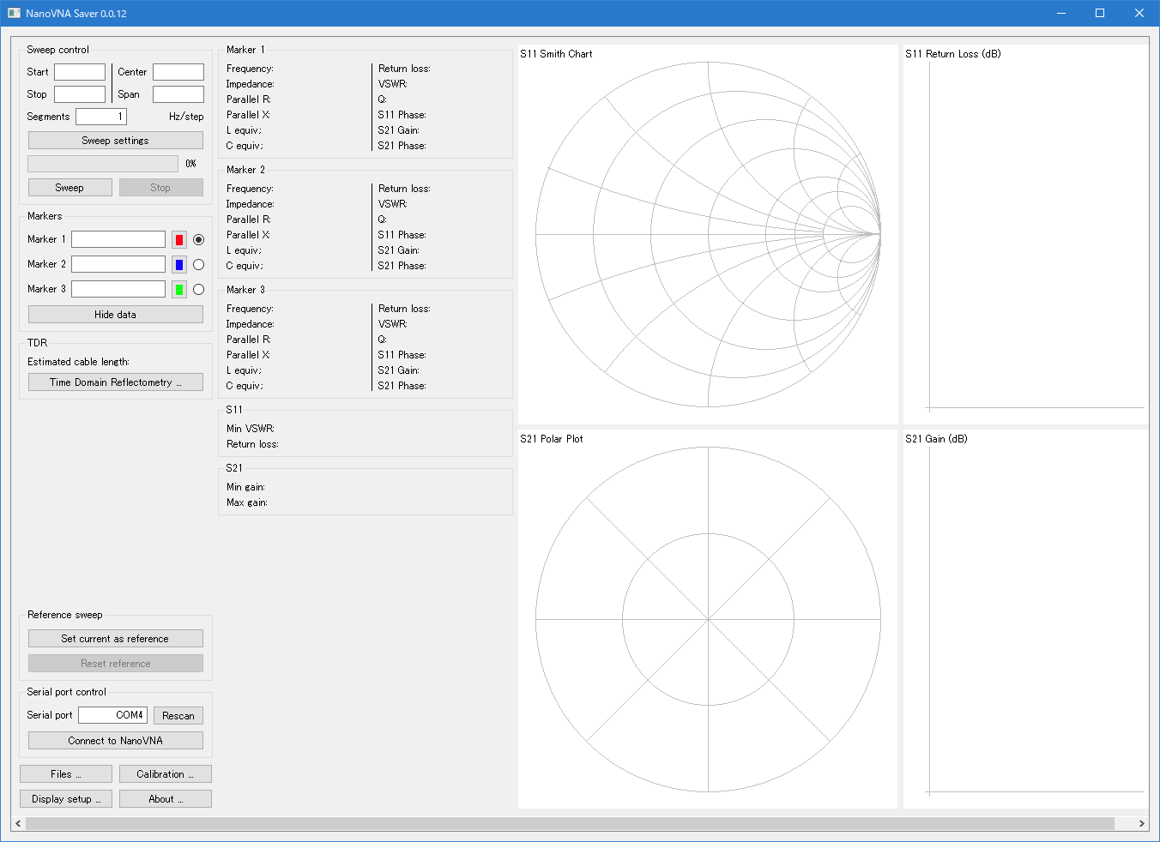Open the About dialog
This screenshot has height=842, width=1160.
[166, 799]
